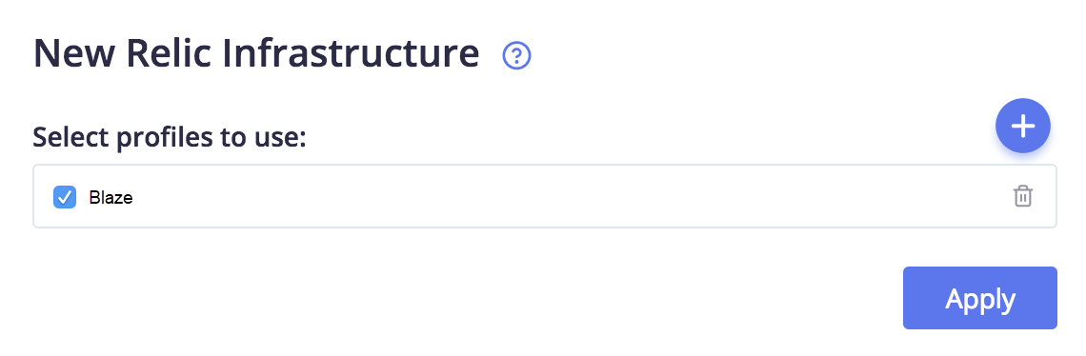The image size is (1086, 356).
Task: Open the New Relic Infrastructure help icon
Action: [x=516, y=56]
